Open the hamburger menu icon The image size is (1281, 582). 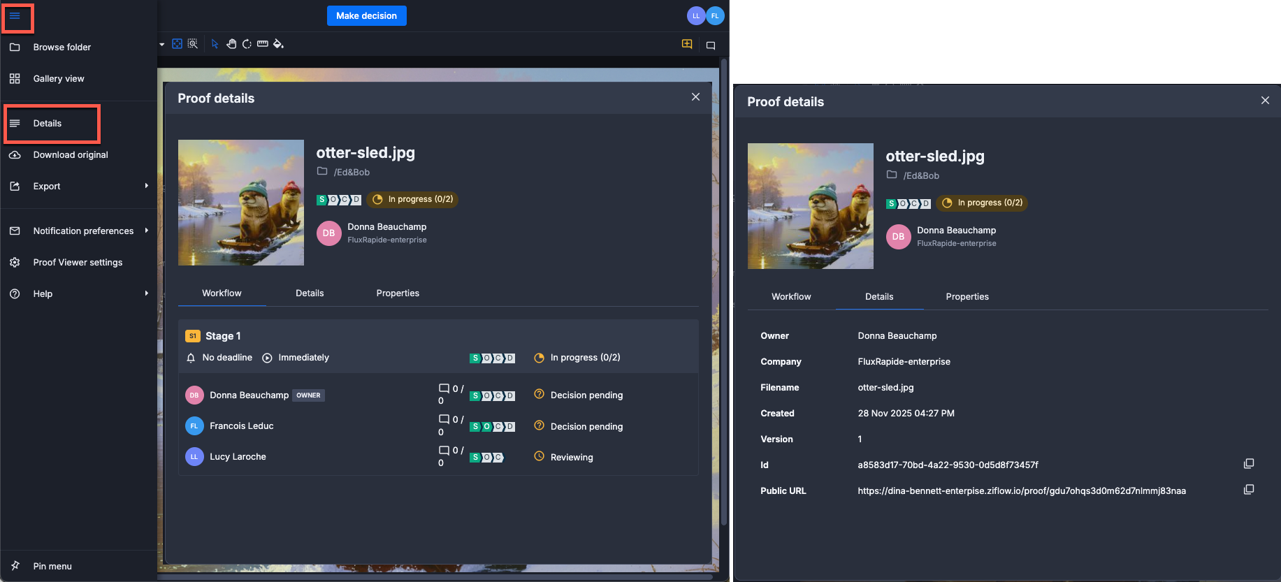pyautogui.click(x=15, y=16)
